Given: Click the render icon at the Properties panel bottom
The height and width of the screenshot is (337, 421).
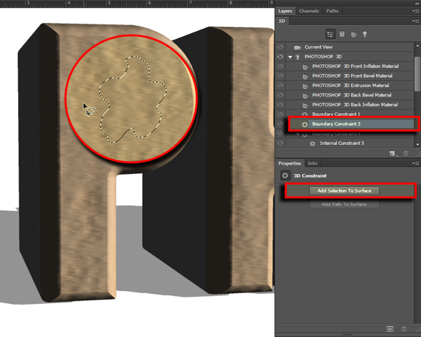Looking at the screenshot, I should point(390,328).
